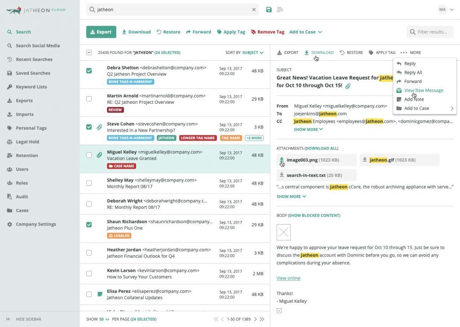
Task: Save the current search with the floppy icon
Action: (269, 10)
